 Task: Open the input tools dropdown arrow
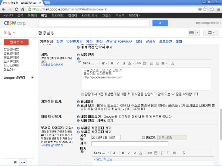[197, 33]
